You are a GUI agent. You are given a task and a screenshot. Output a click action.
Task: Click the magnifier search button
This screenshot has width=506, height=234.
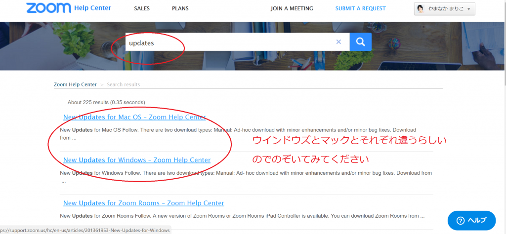(x=360, y=42)
